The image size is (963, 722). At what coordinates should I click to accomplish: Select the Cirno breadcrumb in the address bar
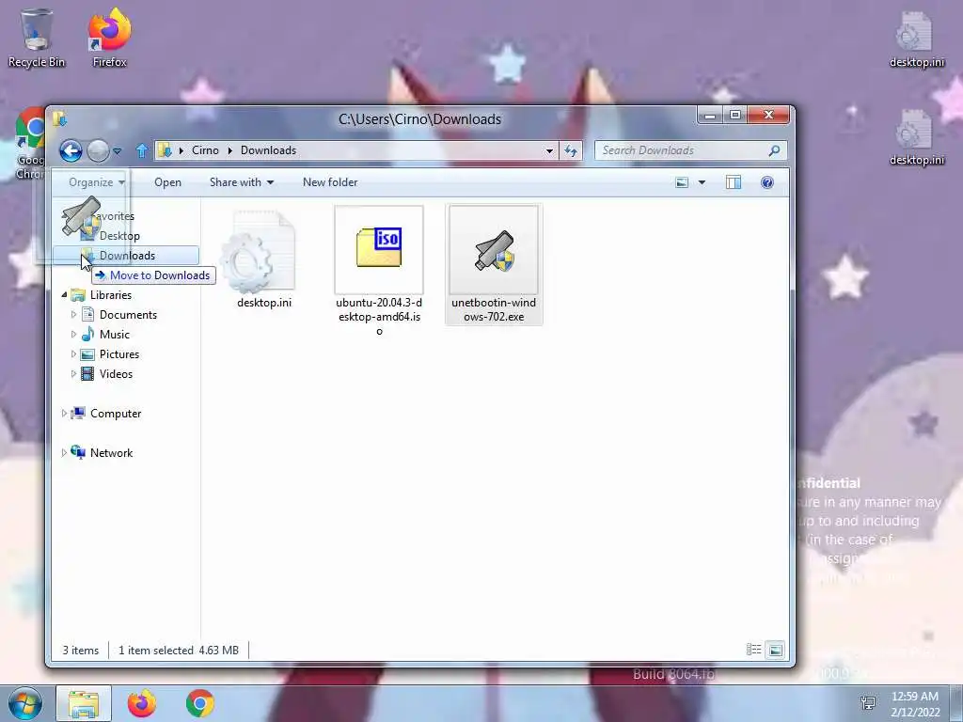[x=205, y=150]
